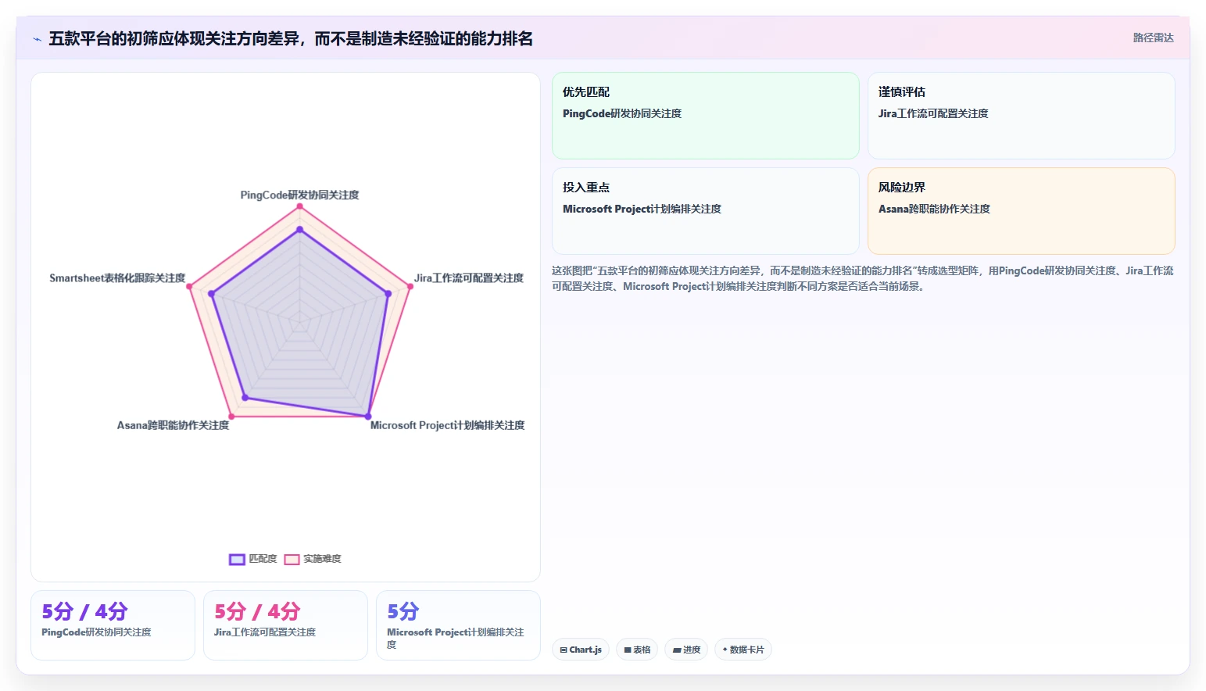
Task: Click the pink data point at Smartsheet vertex
Action: [x=189, y=286]
